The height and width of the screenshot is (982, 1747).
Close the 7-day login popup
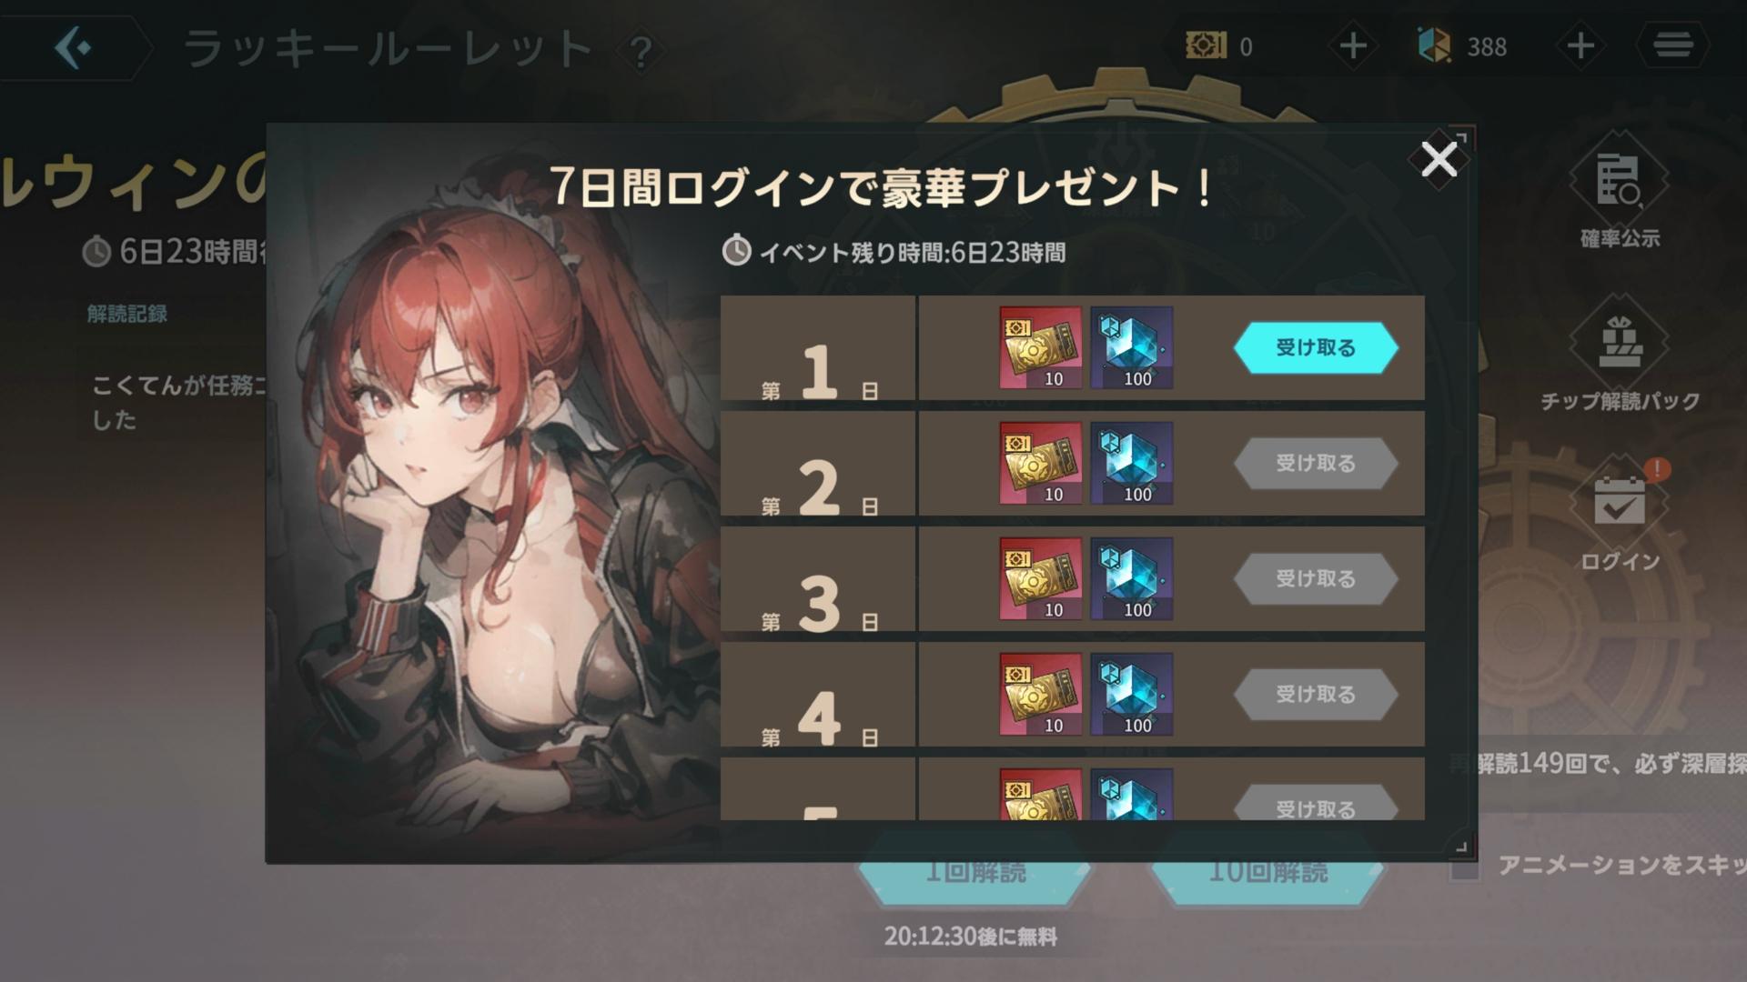click(1439, 159)
